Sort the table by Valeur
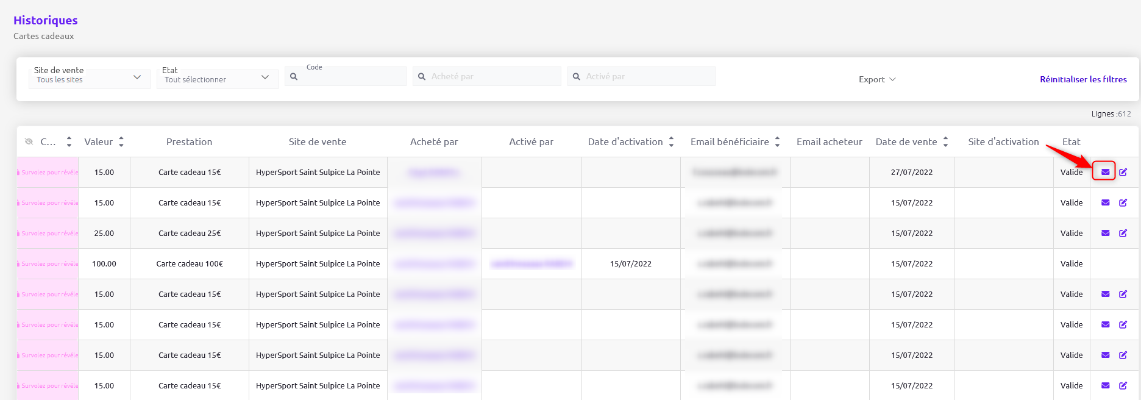The width and height of the screenshot is (1141, 400). point(121,141)
